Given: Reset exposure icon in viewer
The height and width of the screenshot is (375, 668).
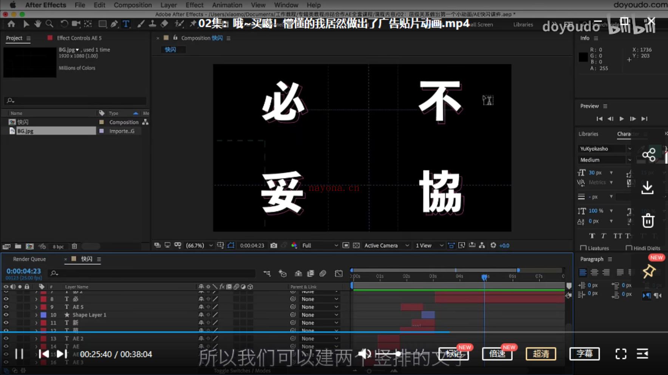Looking at the screenshot, I should point(493,245).
